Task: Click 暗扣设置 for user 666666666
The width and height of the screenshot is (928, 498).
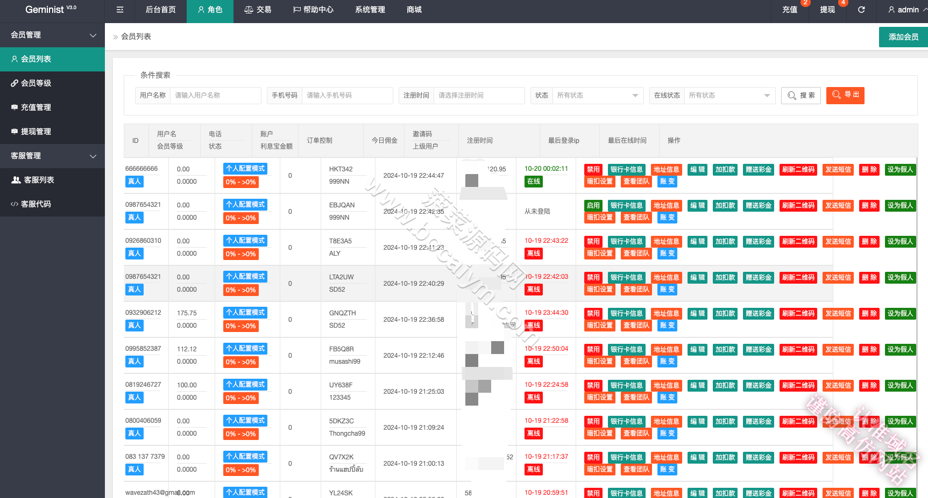Action: tap(600, 182)
